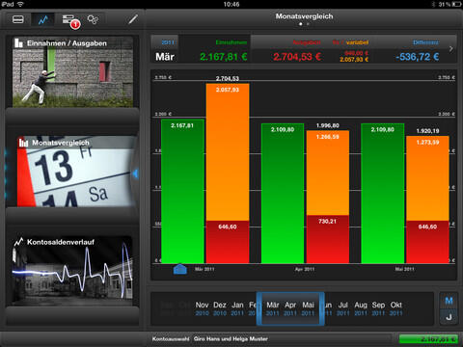Viewport: 463px width, 347px height.
Task: Open the categories circles icon
Action: tap(93, 20)
